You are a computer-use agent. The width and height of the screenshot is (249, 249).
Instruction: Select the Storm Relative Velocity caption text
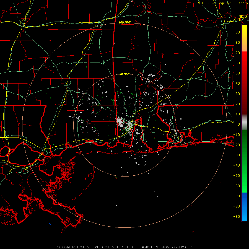coord(124,247)
